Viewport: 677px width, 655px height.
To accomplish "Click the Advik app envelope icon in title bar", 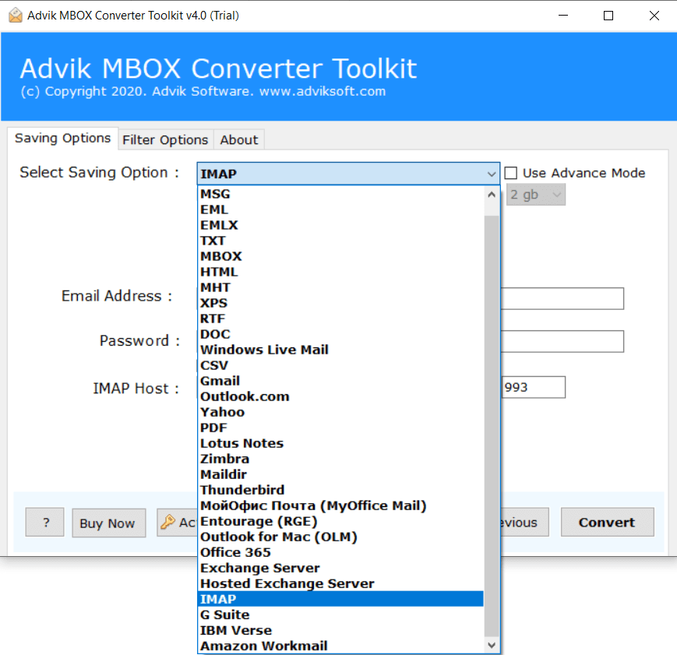I will (16, 15).
